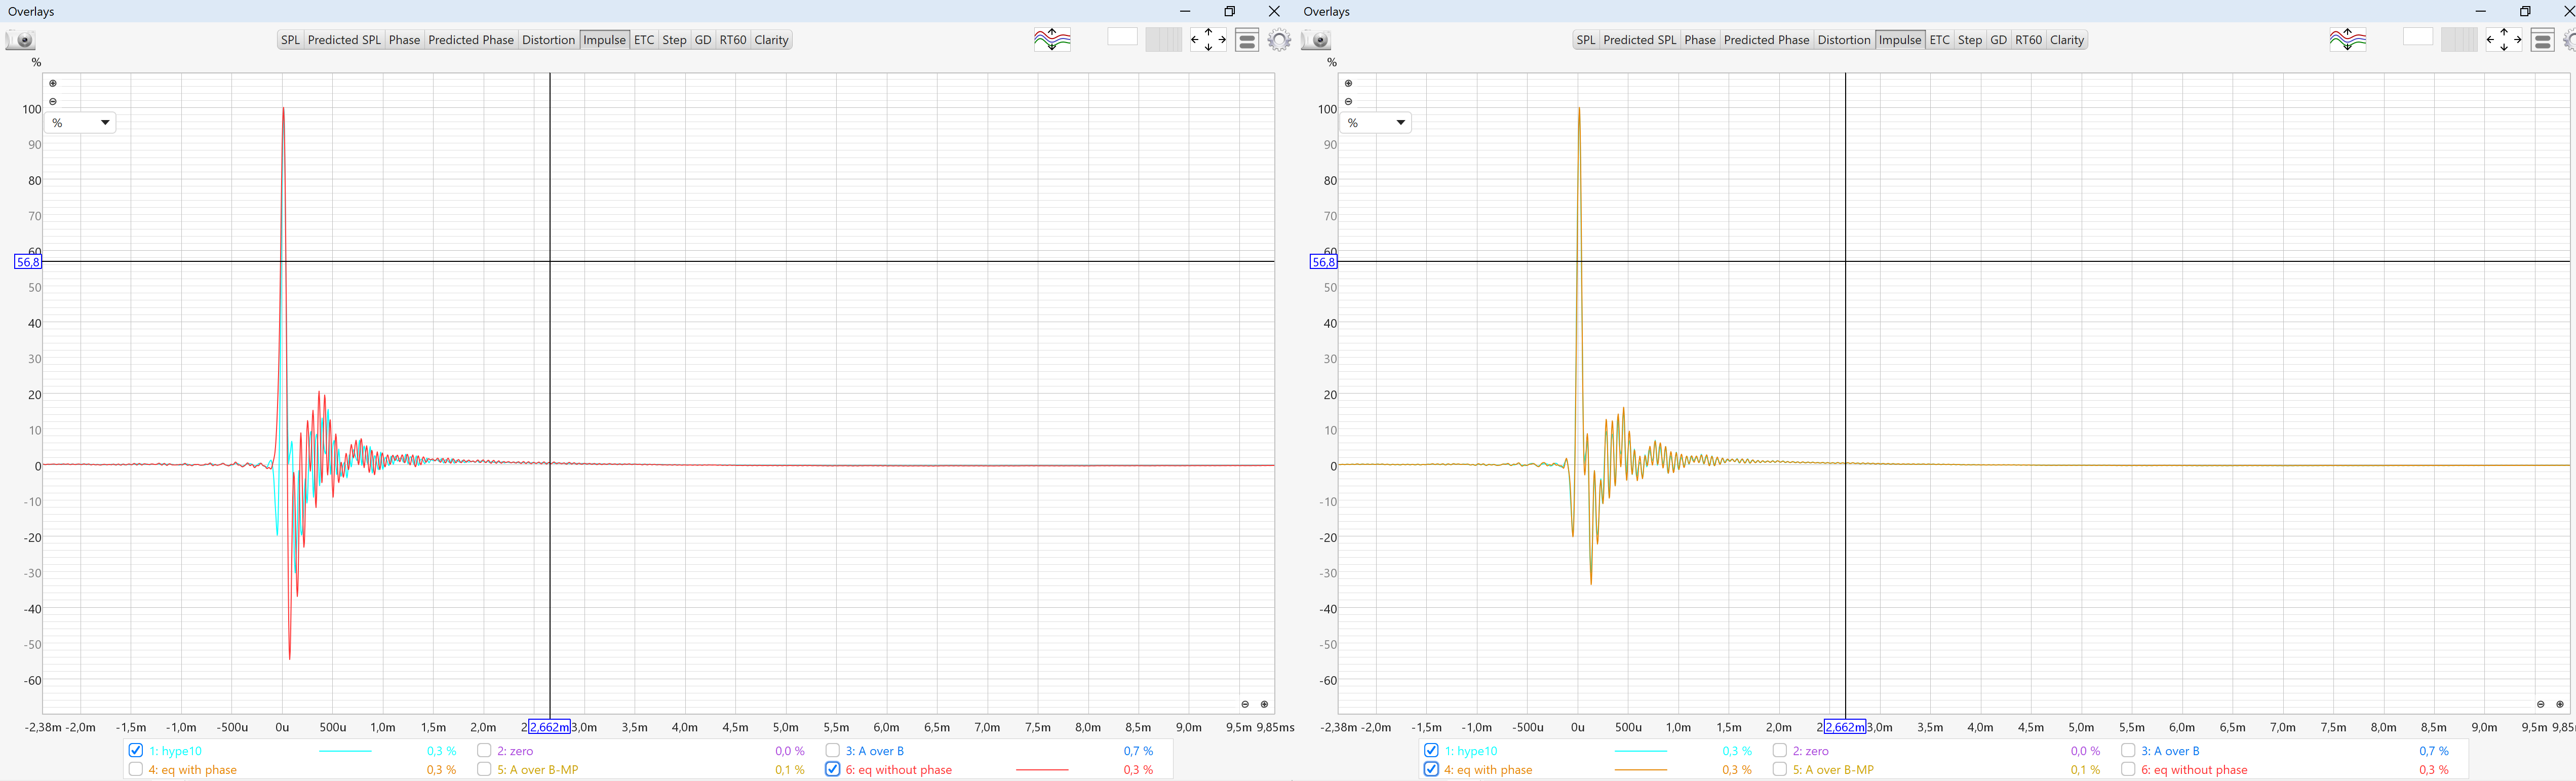Toggle legend panel icon in left window
The image size is (2576, 781).
[x=1247, y=40]
